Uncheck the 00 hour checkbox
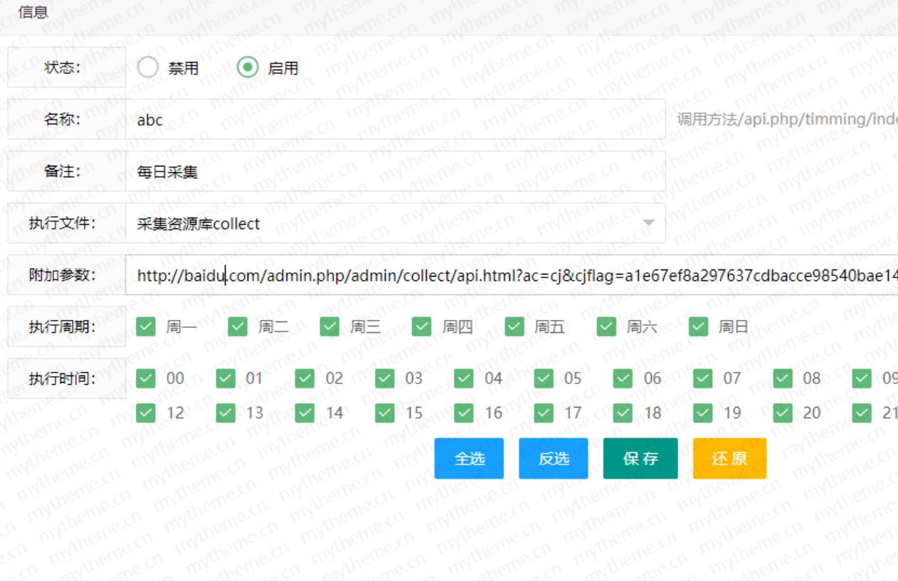The width and height of the screenshot is (898, 581). tap(146, 378)
